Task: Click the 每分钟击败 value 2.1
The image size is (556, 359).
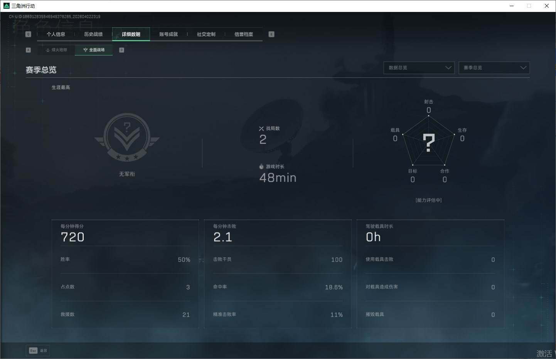Action: (223, 237)
